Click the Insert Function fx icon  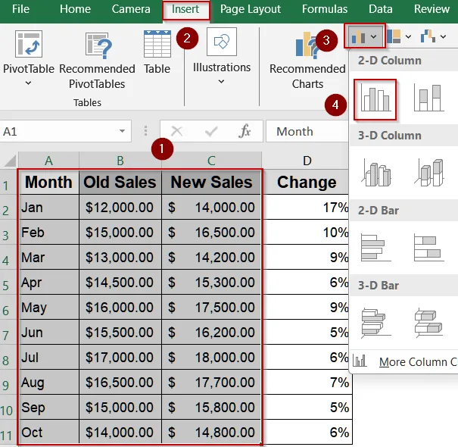pos(245,131)
